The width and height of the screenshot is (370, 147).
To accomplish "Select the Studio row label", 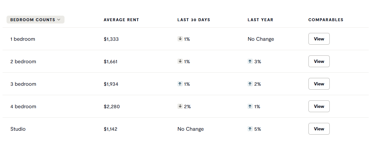I will coord(18,129).
